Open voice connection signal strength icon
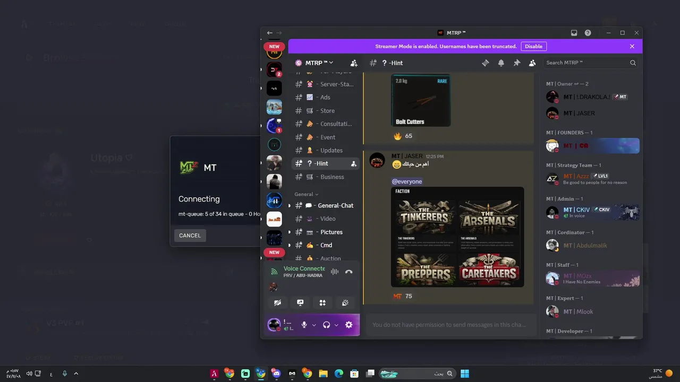This screenshot has height=382, width=680. pos(274,272)
